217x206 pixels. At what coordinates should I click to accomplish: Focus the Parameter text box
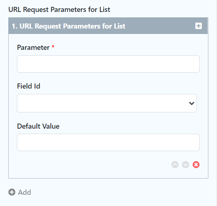click(108, 64)
